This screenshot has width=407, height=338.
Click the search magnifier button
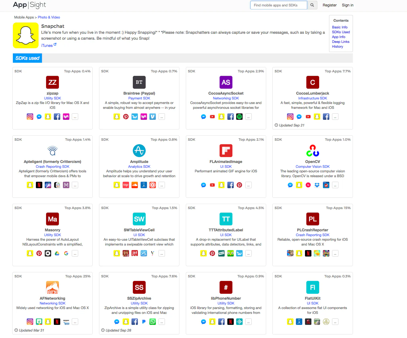pyautogui.click(x=312, y=5)
